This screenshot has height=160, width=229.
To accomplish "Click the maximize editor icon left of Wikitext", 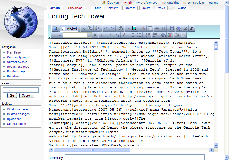I will [55, 28].
